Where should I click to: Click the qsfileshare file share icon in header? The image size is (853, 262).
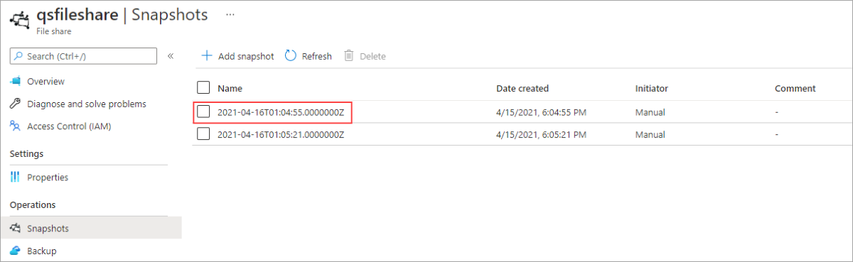click(19, 21)
